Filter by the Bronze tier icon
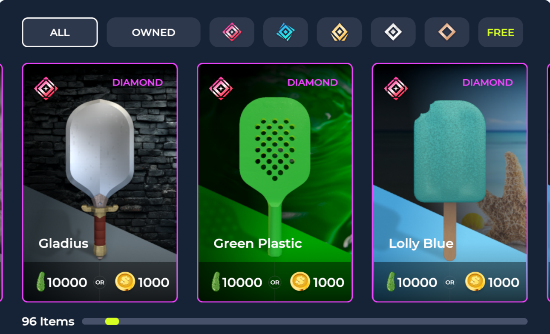The height and width of the screenshot is (334, 550). (447, 32)
